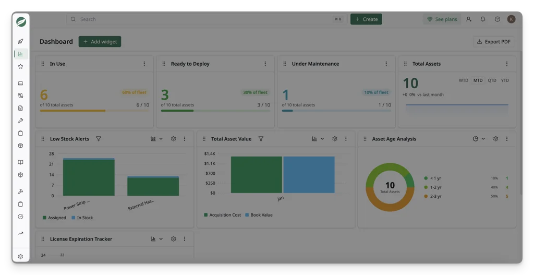Viewport: 534px width, 275px height.
Task: Select the WTD period tab
Action: 463,80
